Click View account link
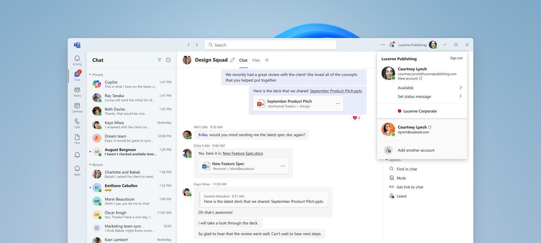 [x=410, y=79]
